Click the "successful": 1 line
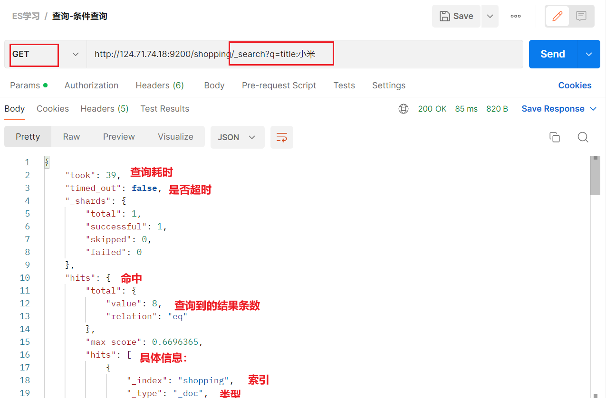This screenshot has width=606, height=398. coord(126,227)
